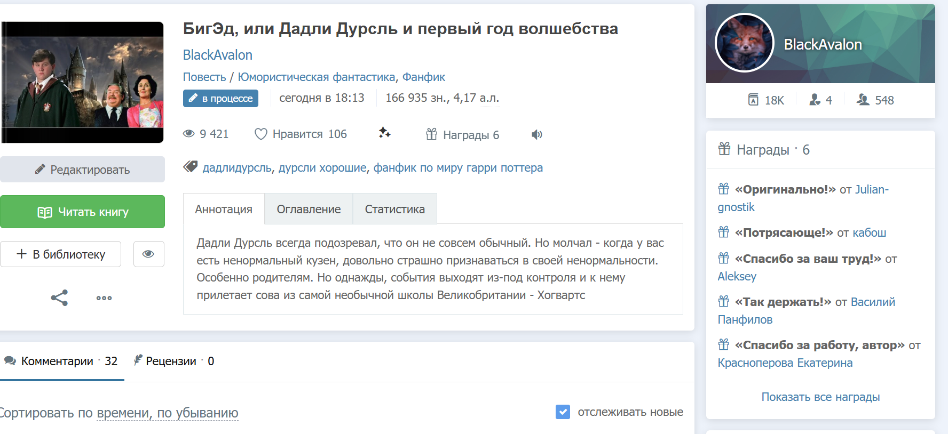Click the sparkle stars icon
Image resolution: width=948 pixels, height=434 pixels.
pos(384,133)
